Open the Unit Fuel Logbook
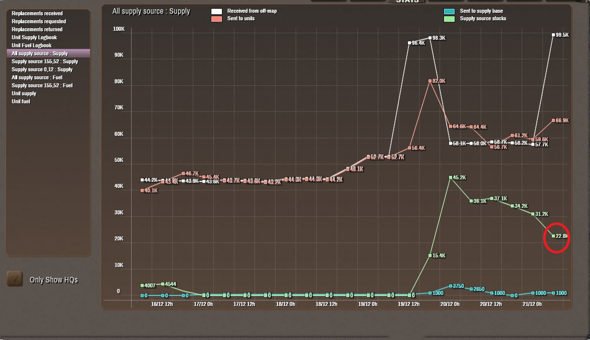The width and height of the screenshot is (590, 340). [x=31, y=46]
